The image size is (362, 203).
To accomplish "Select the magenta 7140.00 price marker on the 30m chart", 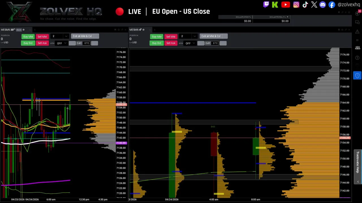I will 121,143.
